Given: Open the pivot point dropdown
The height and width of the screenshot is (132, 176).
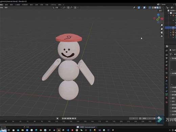Looking at the screenshot, I should pos(65,7).
